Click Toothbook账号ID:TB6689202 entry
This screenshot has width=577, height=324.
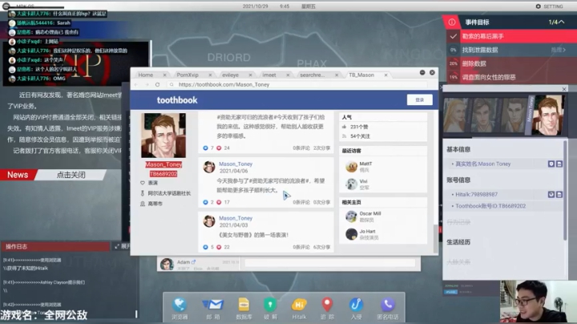tap(490, 206)
